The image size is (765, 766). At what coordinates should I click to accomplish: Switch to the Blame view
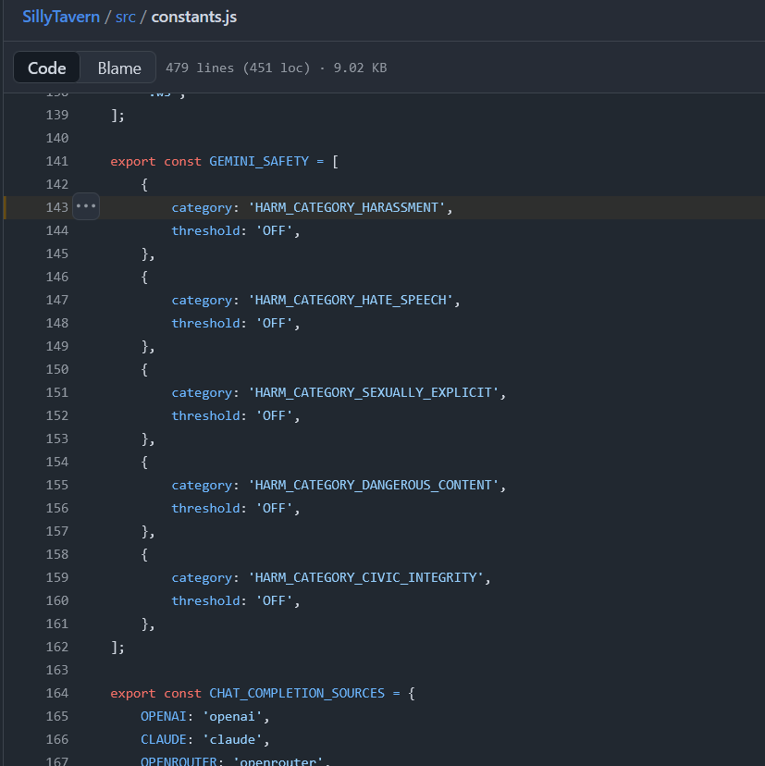[119, 68]
